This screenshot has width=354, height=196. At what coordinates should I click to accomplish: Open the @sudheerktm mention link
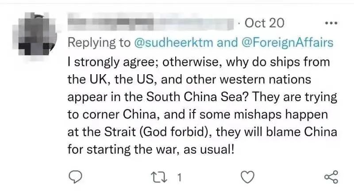pyautogui.click(x=173, y=42)
